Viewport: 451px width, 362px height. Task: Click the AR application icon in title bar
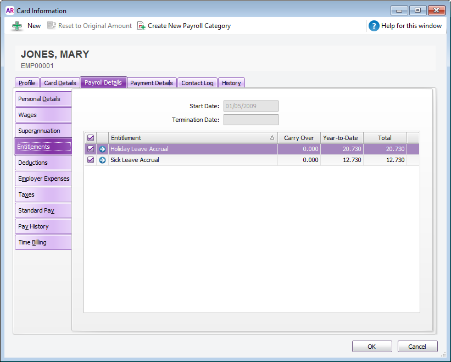[9, 10]
